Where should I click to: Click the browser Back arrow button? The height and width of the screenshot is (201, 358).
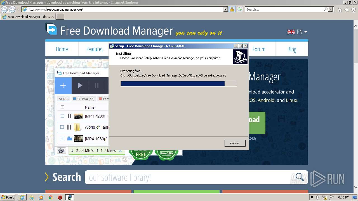[4, 9]
